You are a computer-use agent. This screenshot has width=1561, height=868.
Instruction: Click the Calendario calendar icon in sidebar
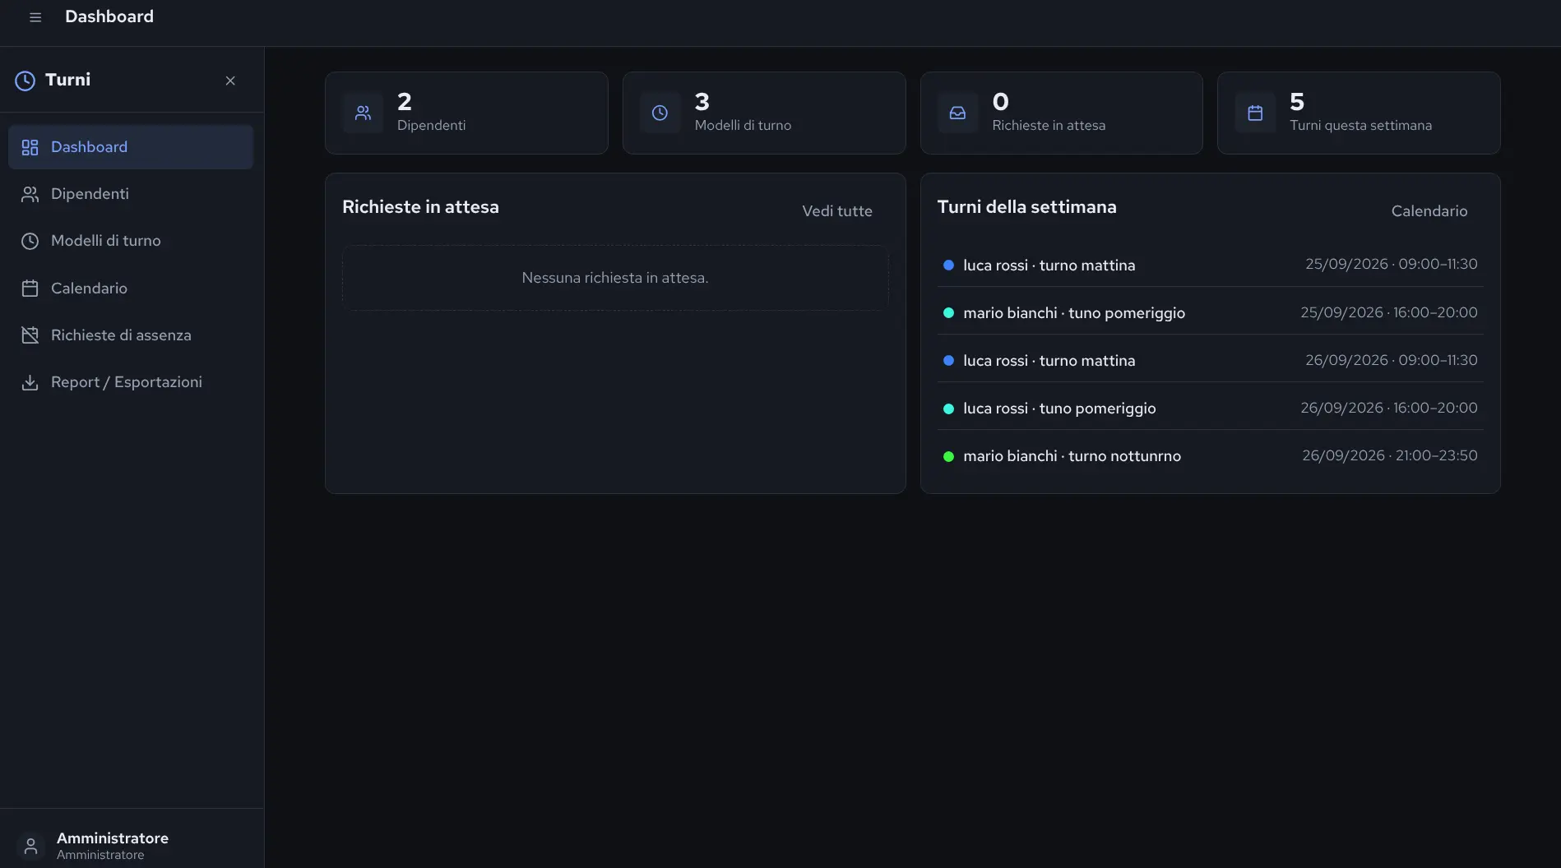(30, 289)
